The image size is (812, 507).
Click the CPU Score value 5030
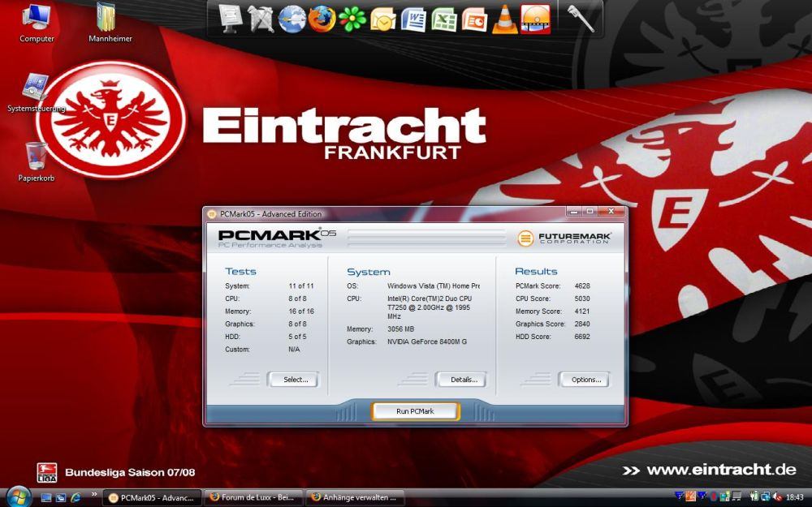(582, 299)
